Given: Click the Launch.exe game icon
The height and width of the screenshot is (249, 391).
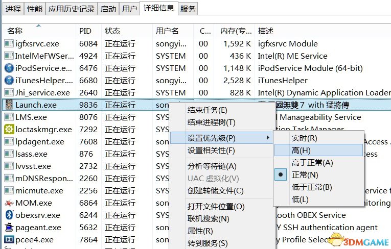Looking at the screenshot, I should click(9, 105).
